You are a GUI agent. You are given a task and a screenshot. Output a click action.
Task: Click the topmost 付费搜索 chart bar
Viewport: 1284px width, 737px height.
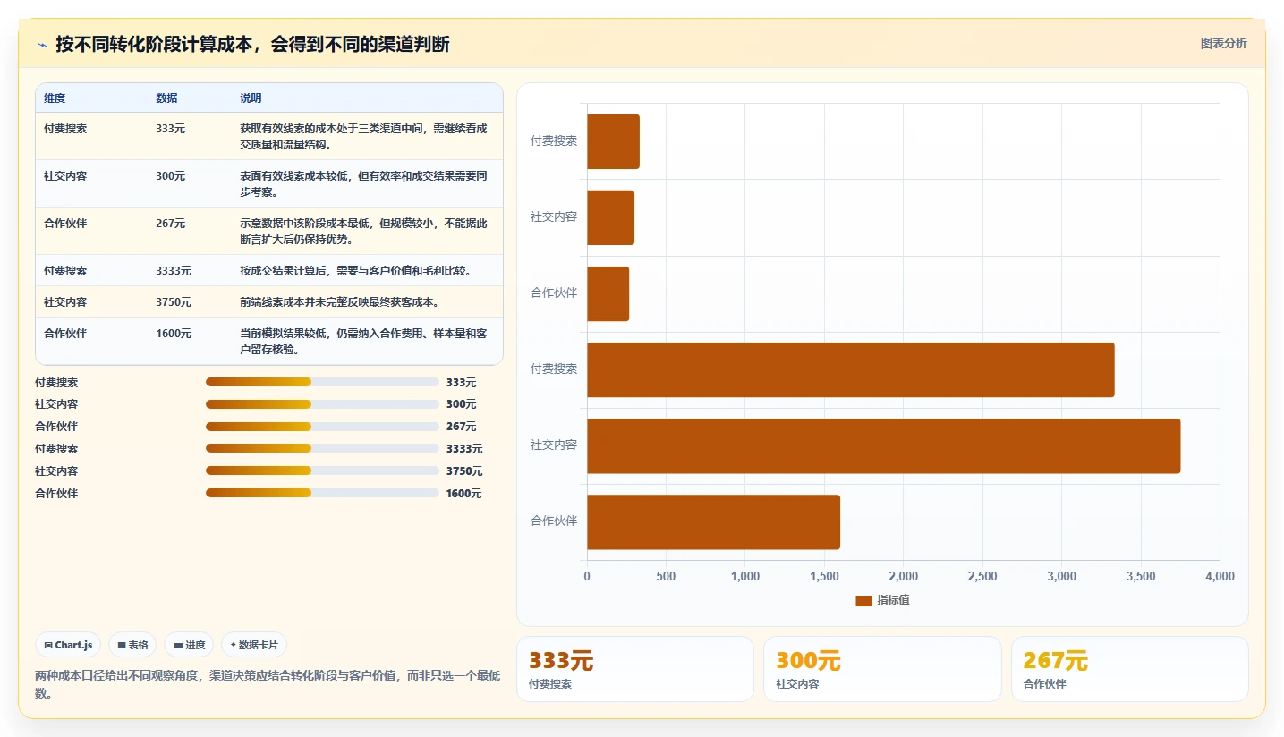pos(613,141)
